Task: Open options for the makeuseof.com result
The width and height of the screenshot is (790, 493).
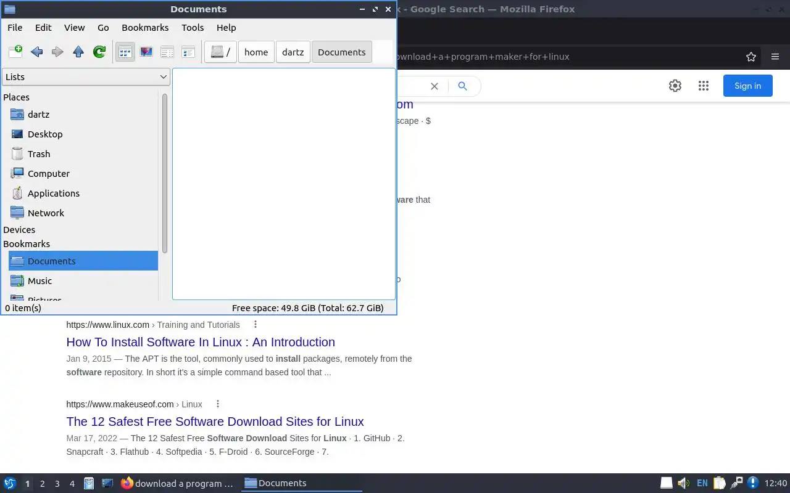Action: (x=218, y=404)
